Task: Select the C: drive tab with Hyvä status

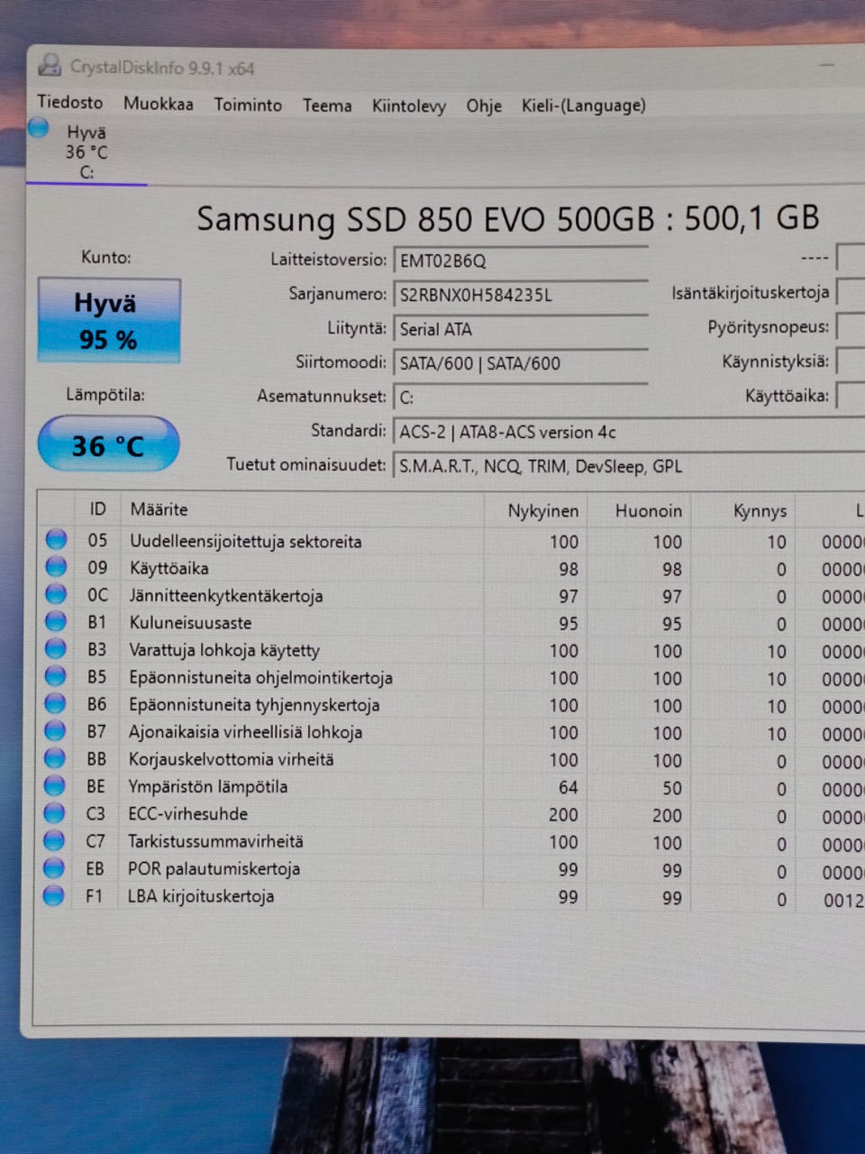Action: pos(86,151)
